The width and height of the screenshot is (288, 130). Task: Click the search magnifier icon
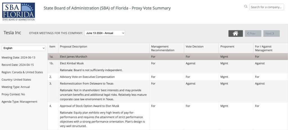246,6
